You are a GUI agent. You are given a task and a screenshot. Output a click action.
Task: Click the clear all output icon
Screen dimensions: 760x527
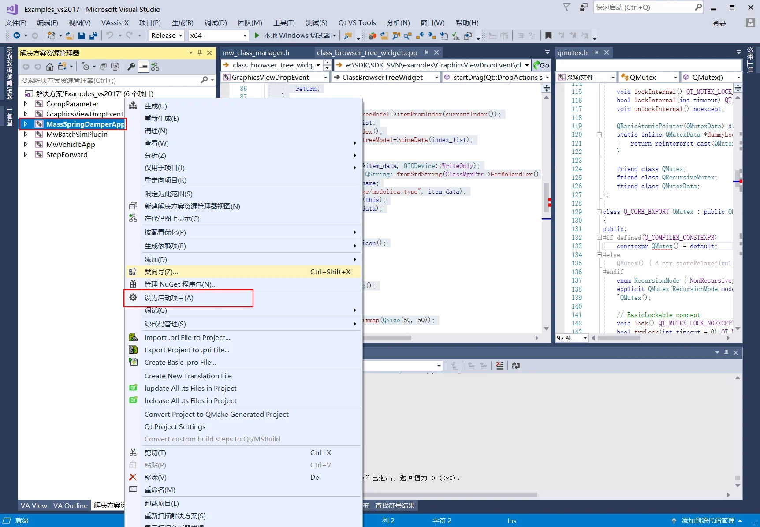499,366
